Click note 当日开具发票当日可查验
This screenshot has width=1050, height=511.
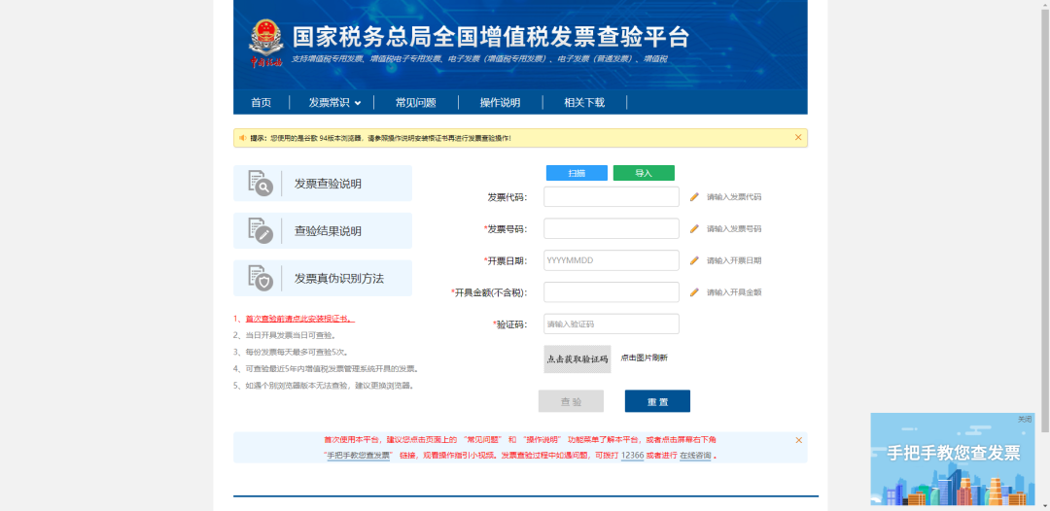pyautogui.click(x=290, y=335)
